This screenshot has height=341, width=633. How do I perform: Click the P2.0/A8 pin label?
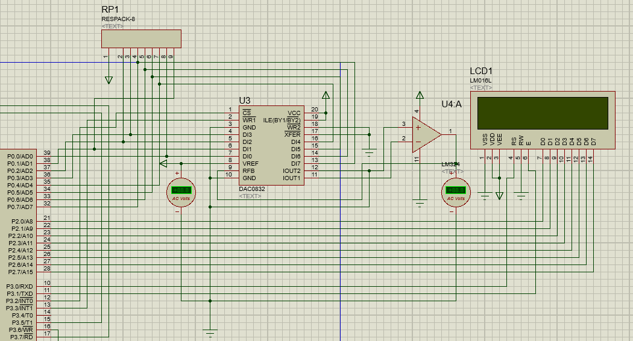tap(22, 222)
